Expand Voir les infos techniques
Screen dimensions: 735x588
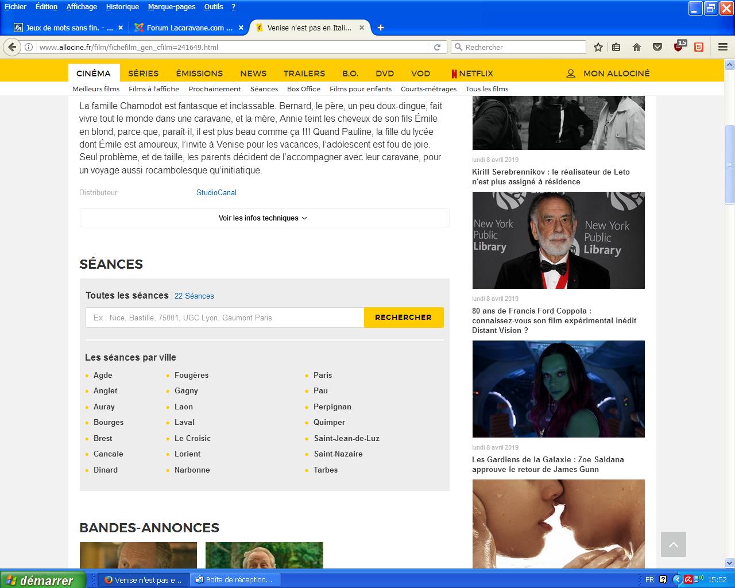tap(264, 218)
